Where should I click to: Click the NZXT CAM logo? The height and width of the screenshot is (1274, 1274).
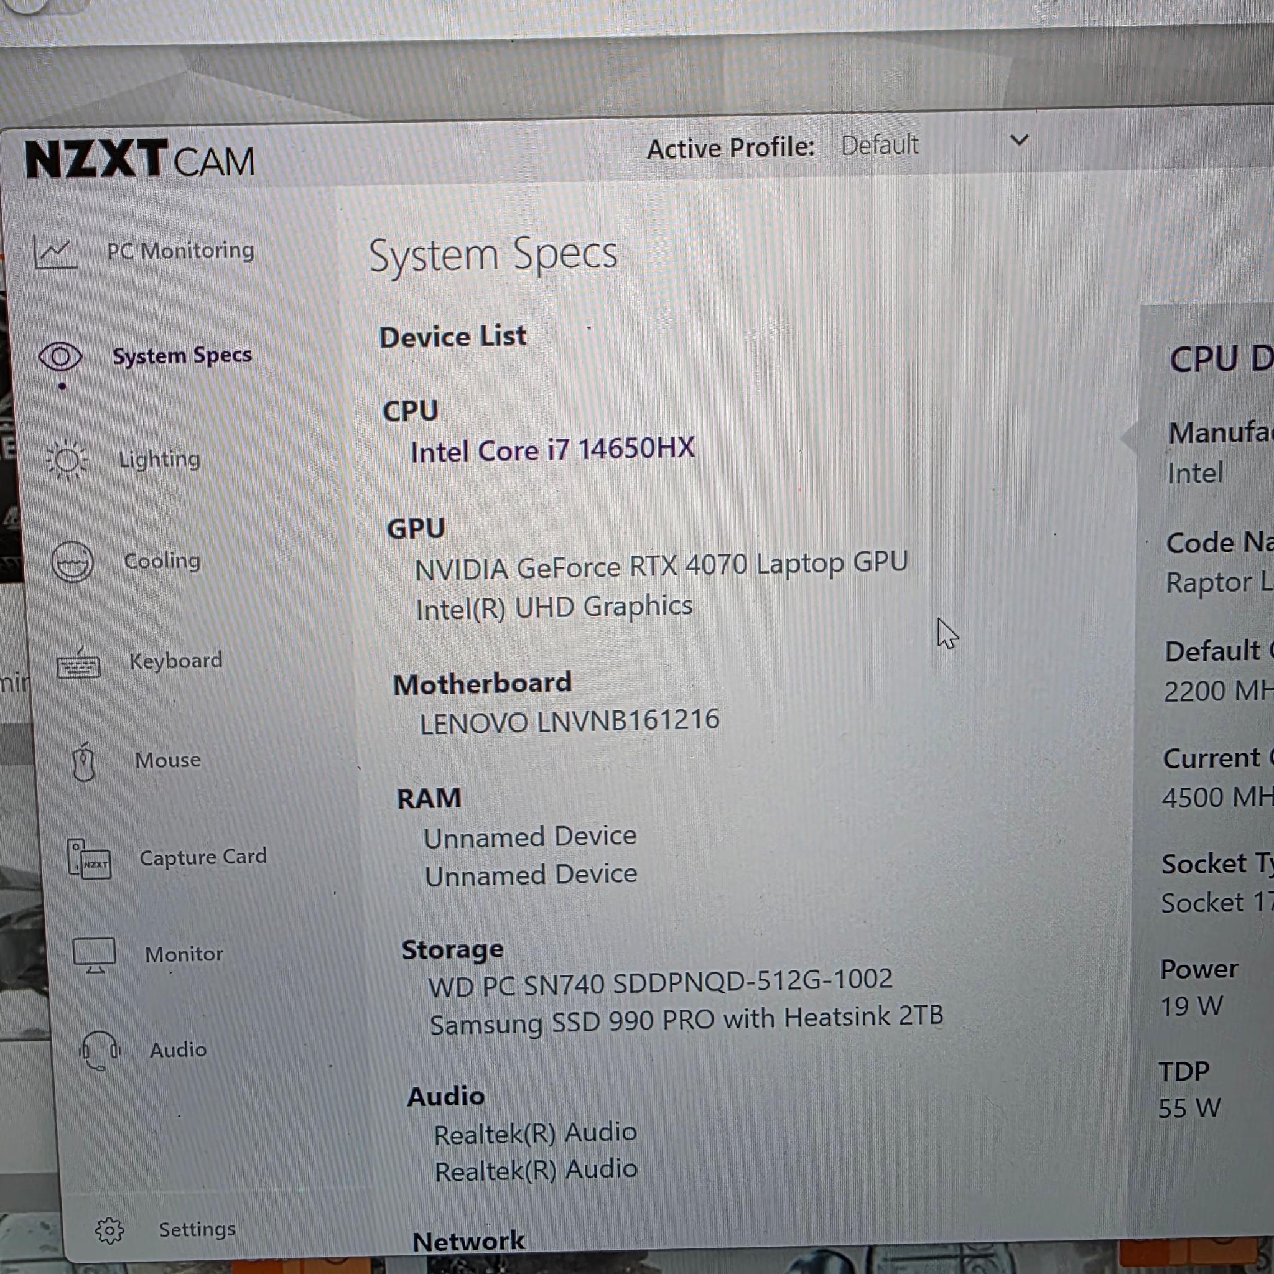click(x=139, y=160)
